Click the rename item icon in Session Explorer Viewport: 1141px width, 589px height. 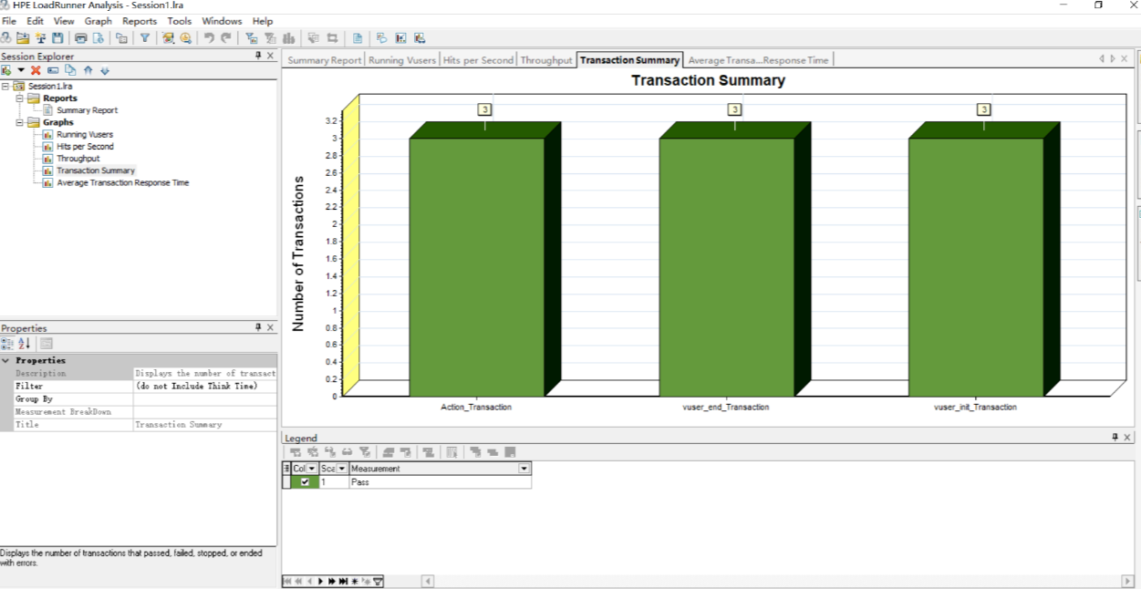pos(53,70)
